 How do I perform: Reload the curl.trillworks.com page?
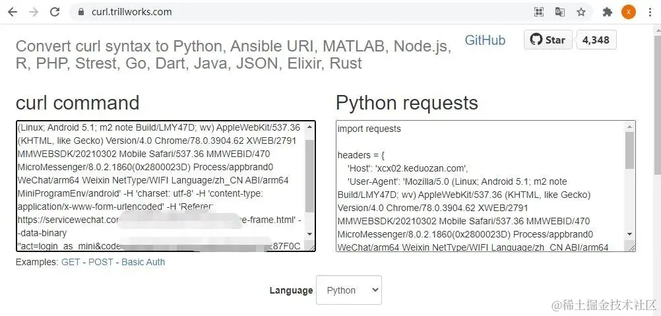(55, 12)
